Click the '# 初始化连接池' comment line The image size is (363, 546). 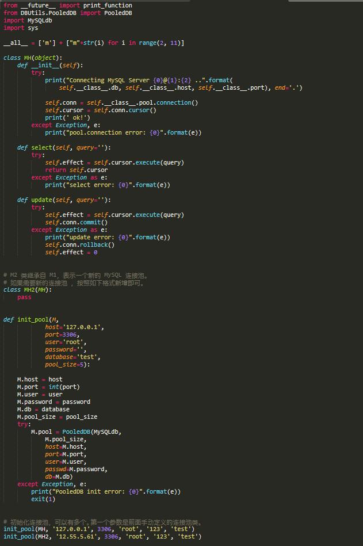coord(102,522)
